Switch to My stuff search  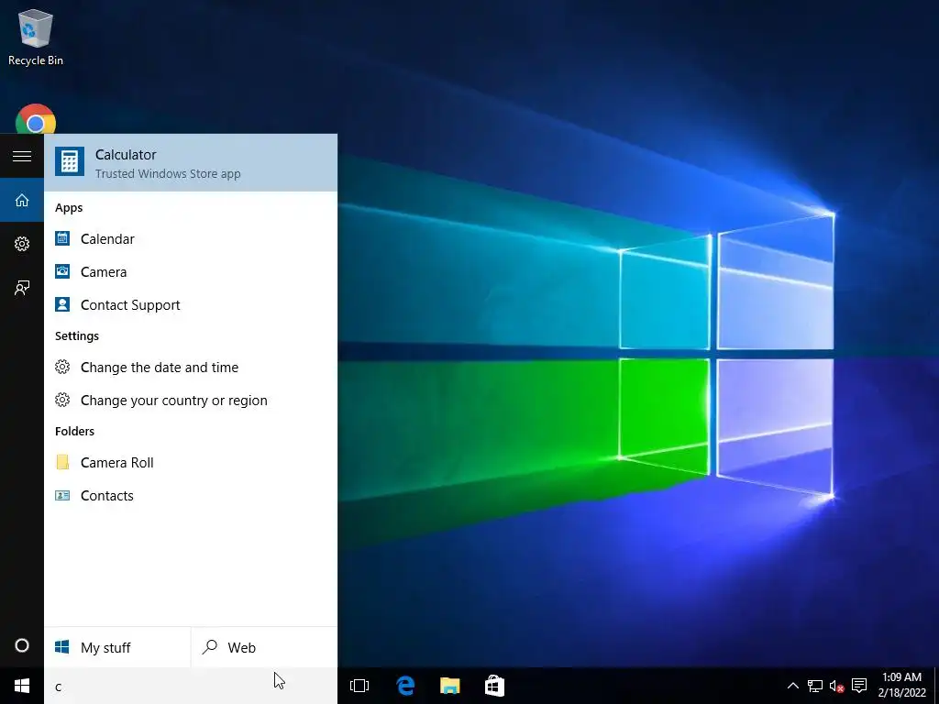coord(117,647)
